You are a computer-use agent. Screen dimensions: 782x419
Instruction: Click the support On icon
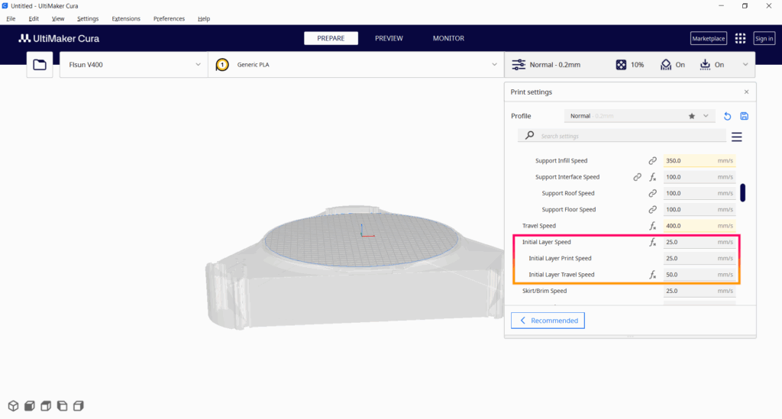[666, 65]
